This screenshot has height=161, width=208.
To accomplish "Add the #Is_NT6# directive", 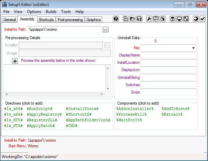I will click(13, 126).
